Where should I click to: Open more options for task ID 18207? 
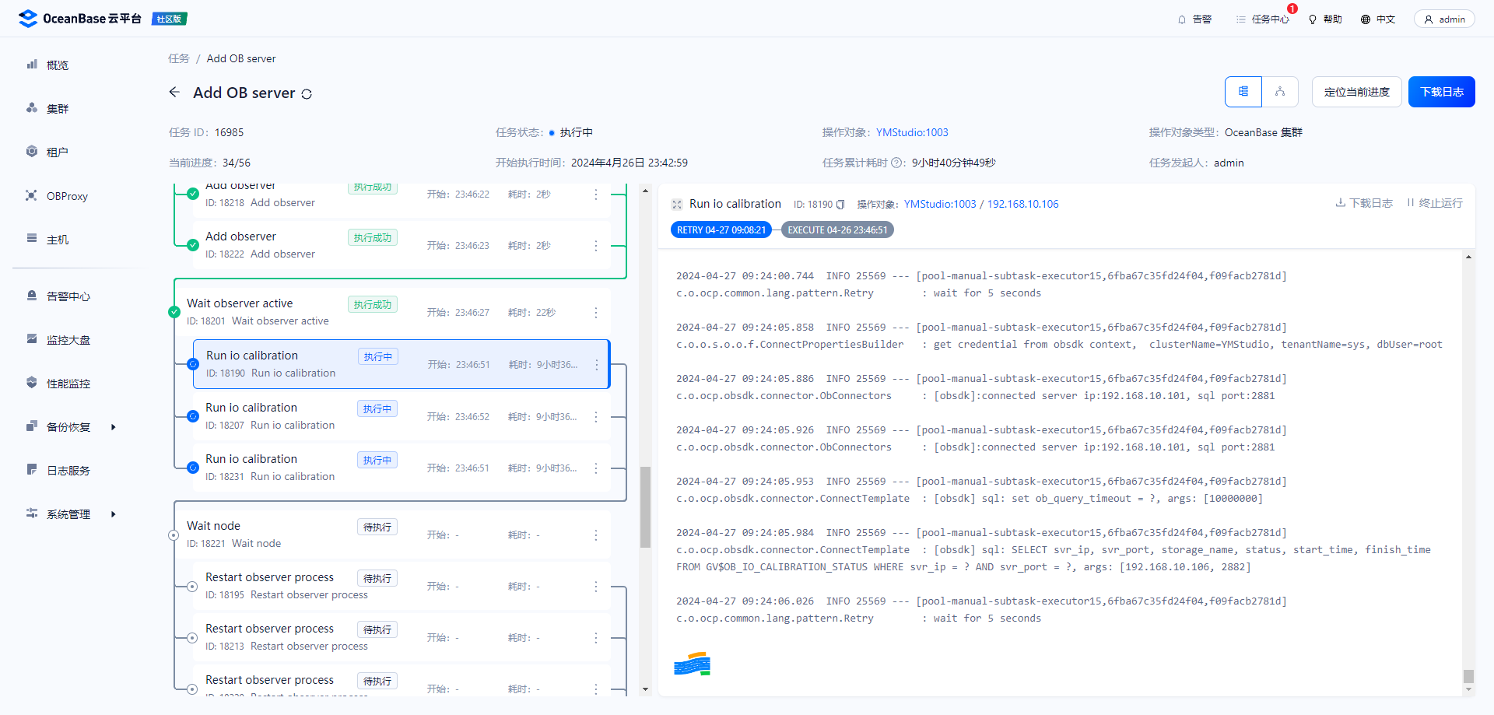coord(596,417)
